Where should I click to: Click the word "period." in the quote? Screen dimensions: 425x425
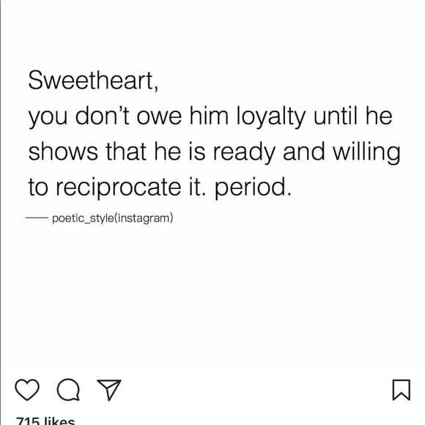point(253,187)
